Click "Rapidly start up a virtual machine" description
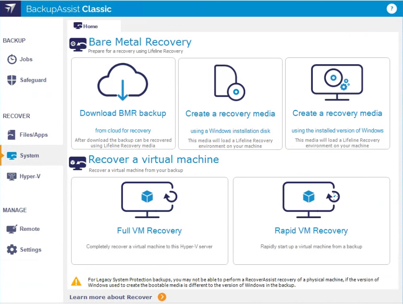 (x=311, y=247)
